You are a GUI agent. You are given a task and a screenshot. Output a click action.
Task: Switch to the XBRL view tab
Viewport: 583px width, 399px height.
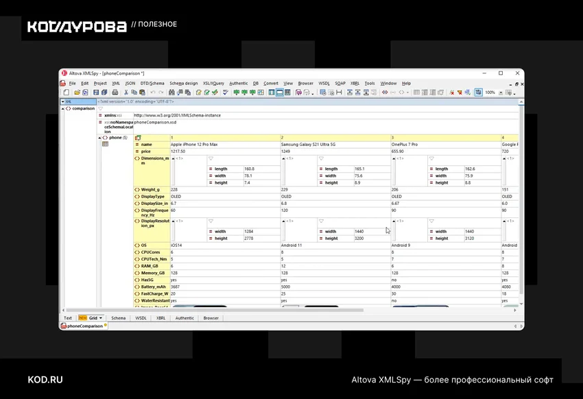point(160,318)
